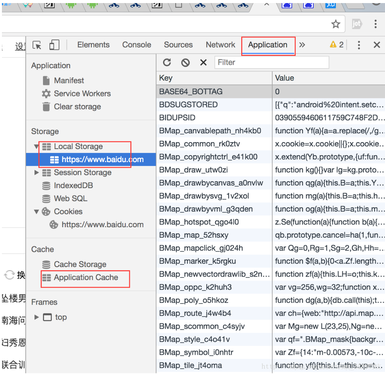Click the Key column header
The width and height of the screenshot is (385, 374).
point(214,78)
